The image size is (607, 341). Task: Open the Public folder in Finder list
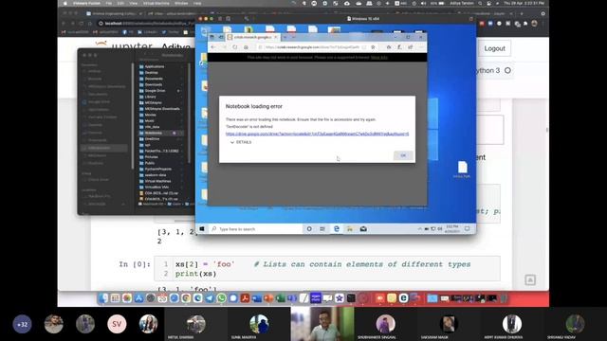(x=150, y=163)
